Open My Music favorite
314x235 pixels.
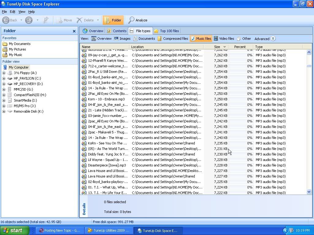pos(12,55)
